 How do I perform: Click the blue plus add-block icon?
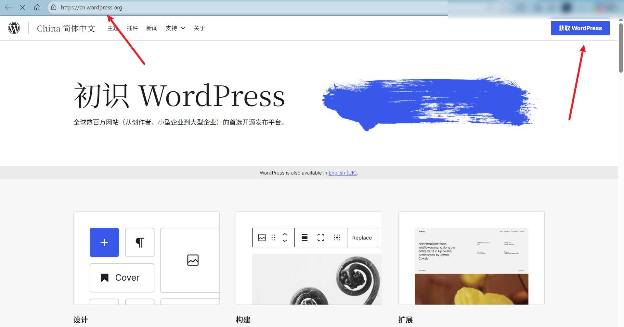tap(104, 242)
